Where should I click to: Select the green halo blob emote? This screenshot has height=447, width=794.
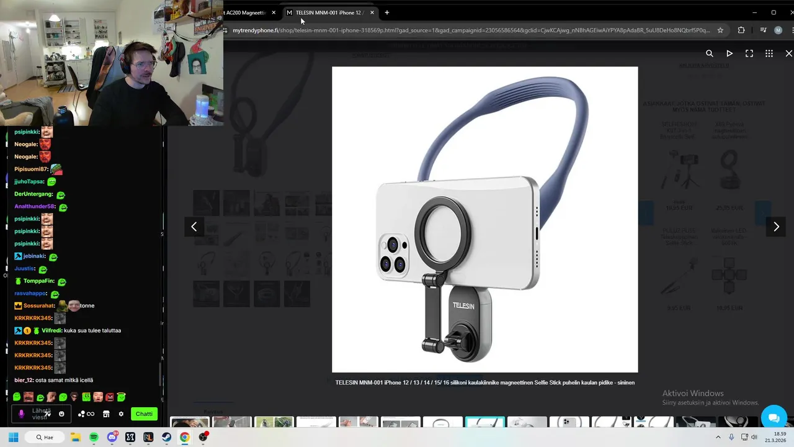point(121,397)
